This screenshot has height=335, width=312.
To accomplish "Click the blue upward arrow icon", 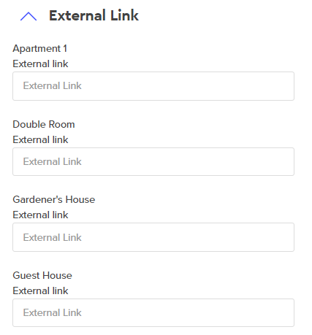I will (28, 16).
